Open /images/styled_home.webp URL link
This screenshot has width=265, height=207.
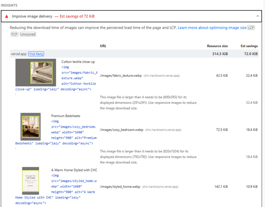[x=120, y=186]
